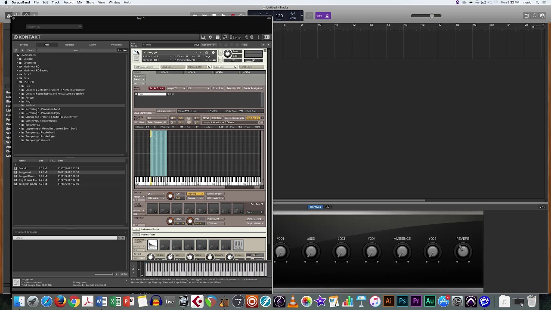Screen dimensions: 551x310
Task: Open Kontakt options gear icon
Action: point(210,37)
